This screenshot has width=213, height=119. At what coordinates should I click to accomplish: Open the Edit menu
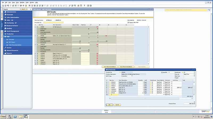pos(6,2)
